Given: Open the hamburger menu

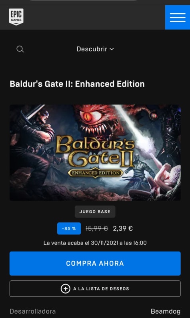Looking at the screenshot, I should pyautogui.click(x=178, y=18).
